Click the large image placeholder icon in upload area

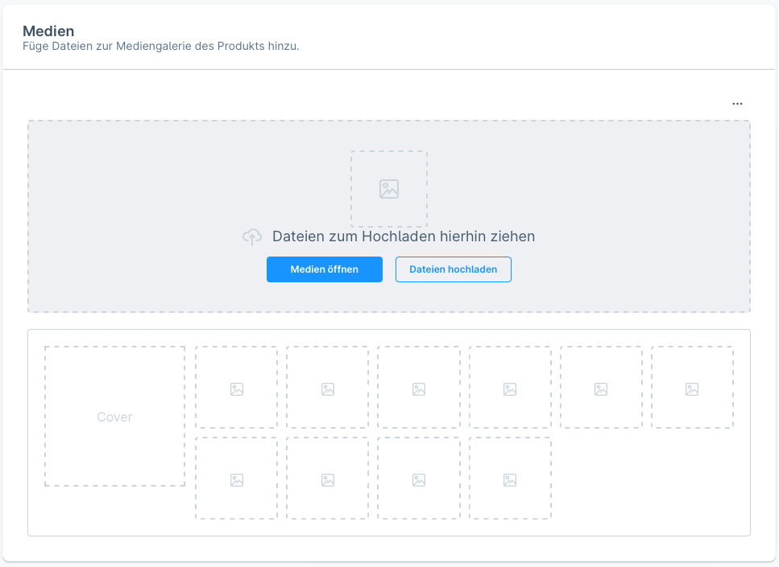tap(389, 189)
